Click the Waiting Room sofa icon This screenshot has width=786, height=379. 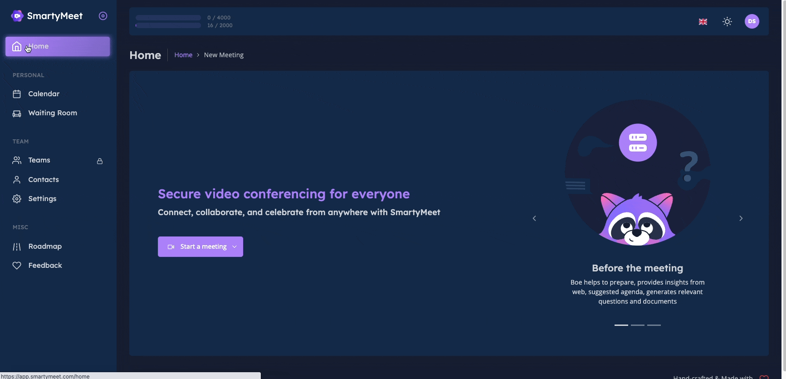tap(17, 113)
